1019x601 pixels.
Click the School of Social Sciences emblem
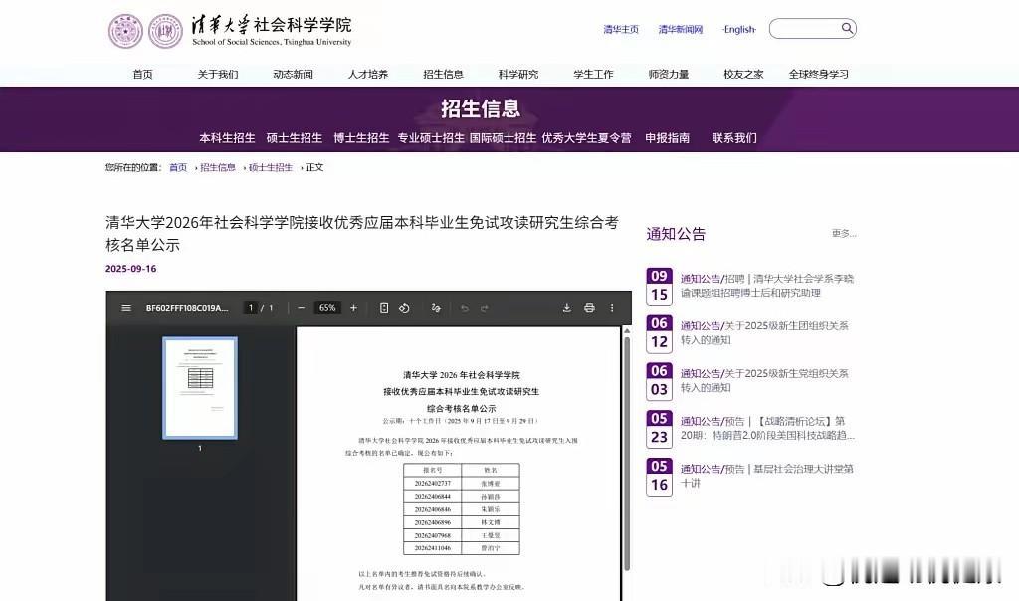(166, 31)
